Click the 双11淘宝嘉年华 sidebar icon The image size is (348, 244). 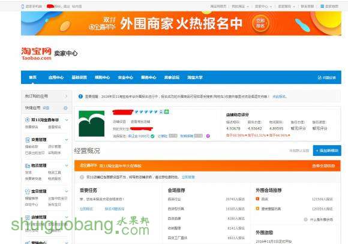click(x=27, y=120)
